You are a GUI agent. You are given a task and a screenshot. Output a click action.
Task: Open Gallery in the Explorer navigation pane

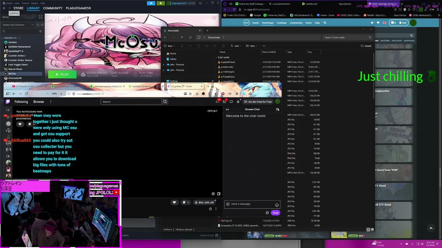(173, 59)
